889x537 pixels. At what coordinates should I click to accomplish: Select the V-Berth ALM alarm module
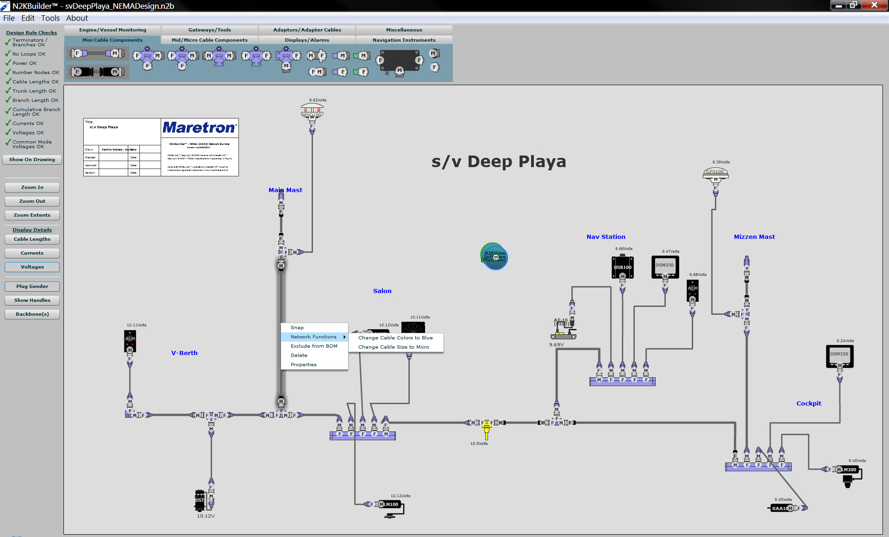coord(130,340)
